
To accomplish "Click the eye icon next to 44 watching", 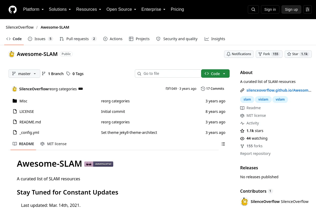I will [242, 138].
